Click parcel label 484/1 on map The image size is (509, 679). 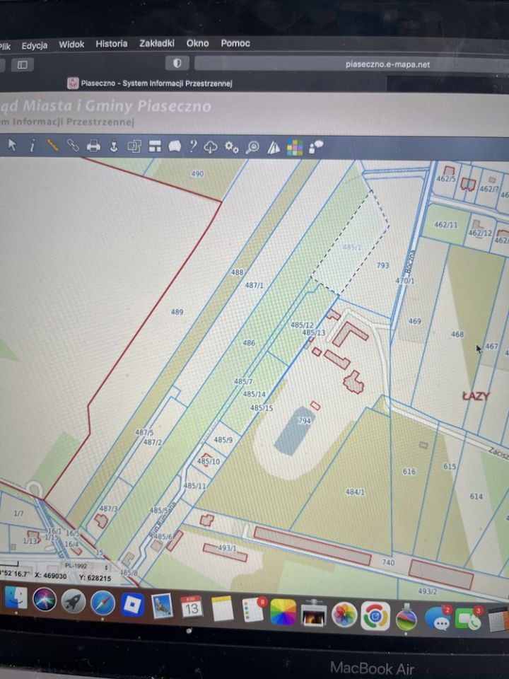pos(355,492)
